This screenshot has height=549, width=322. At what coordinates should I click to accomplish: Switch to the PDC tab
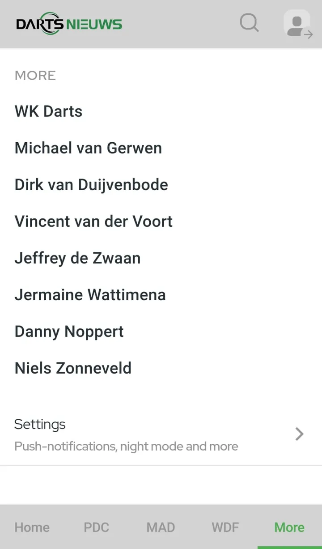point(96,528)
